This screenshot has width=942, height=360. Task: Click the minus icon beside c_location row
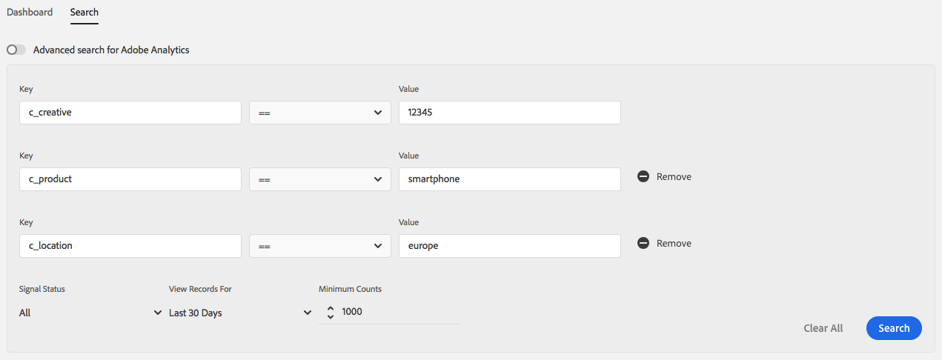pyautogui.click(x=643, y=244)
